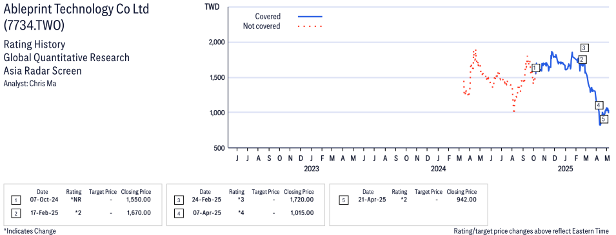Image resolution: width=616 pixels, height=235 pixels.
Task: Click chart marker 3 above the line
Action: (584, 48)
